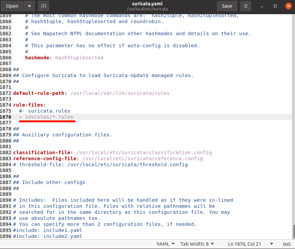Click '#include: include2.yaml' line
Screen dimensions: 295x249
(x=48, y=236)
